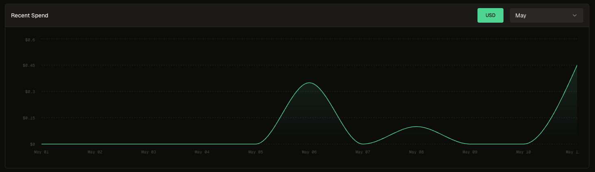Click the May 06 spending peak on chart
This screenshot has height=172, width=595.
[x=309, y=83]
